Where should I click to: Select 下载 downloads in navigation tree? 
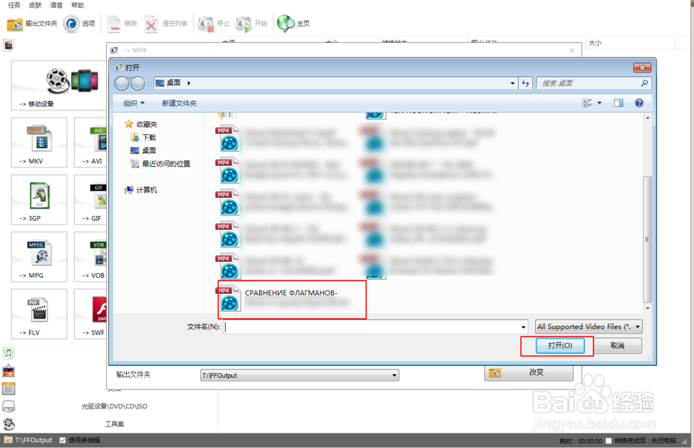[x=144, y=138]
